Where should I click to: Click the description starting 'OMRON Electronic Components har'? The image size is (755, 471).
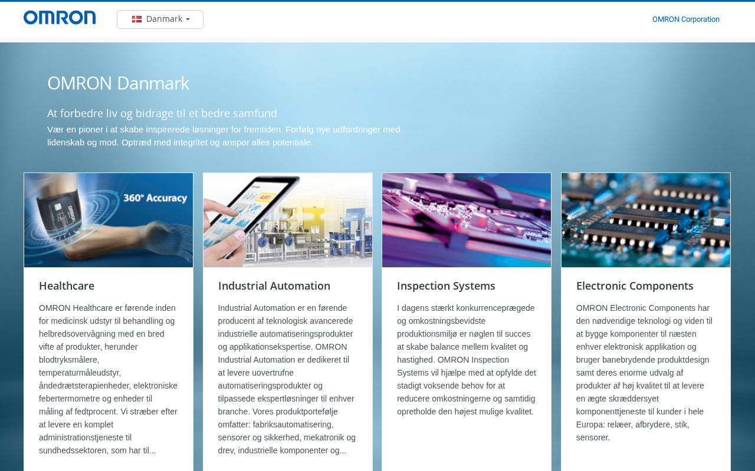[x=645, y=373]
